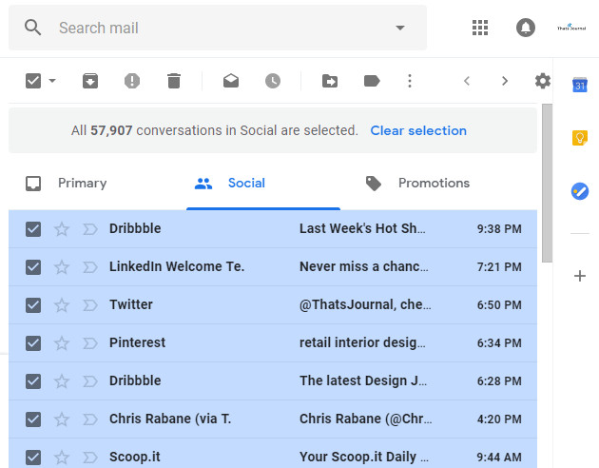Open the Pinterest retail interior design email
The image size is (599, 468).
coord(273,343)
